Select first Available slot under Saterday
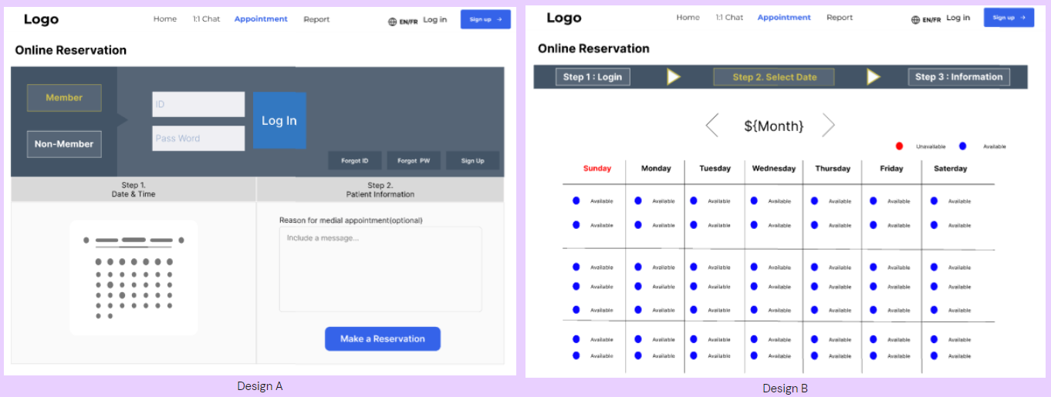 [x=951, y=201]
